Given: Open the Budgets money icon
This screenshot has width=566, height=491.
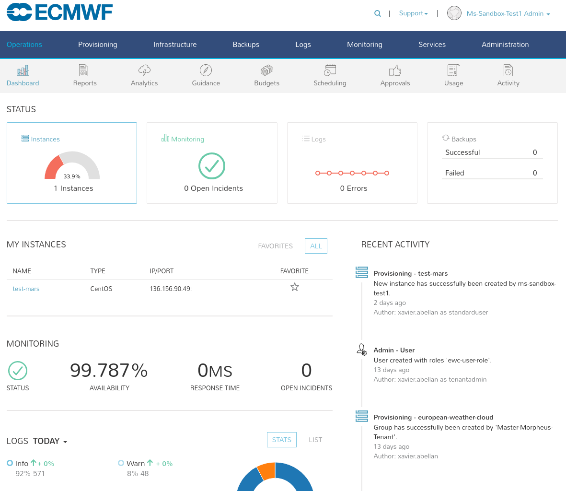Looking at the screenshot, I should tap(267, 70).
